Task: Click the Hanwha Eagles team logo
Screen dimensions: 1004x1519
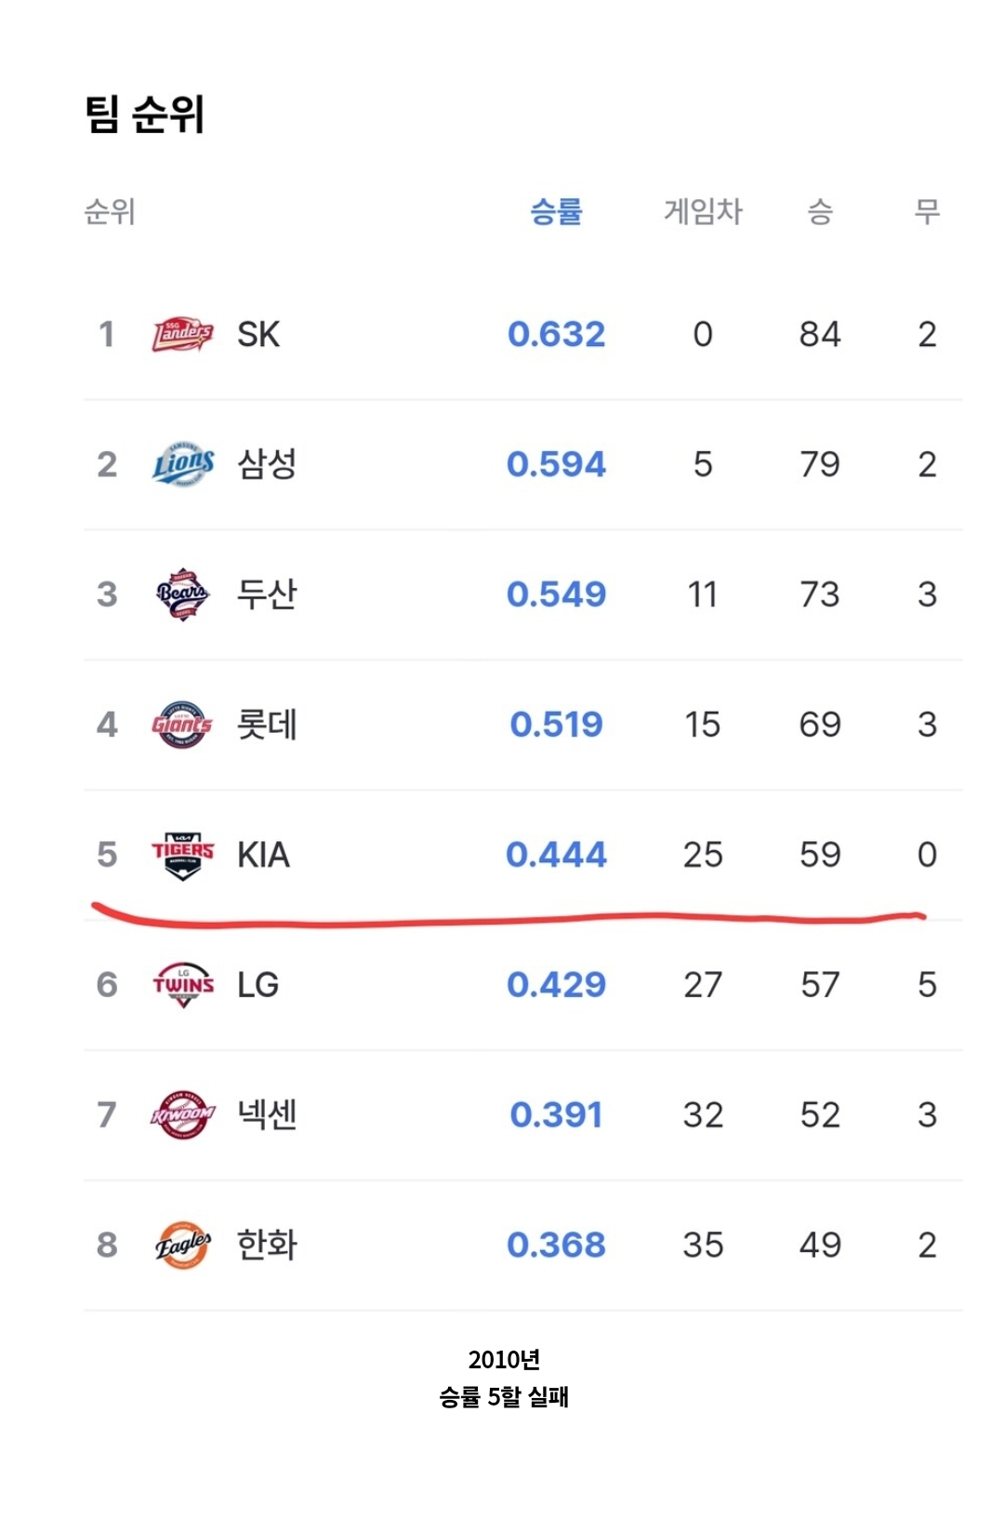Action: (x=183, y=1246)
